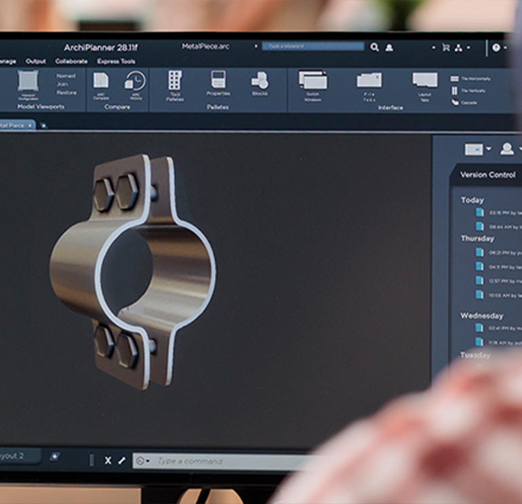Image resolution: width=522 pixels, height=504 pixels.
Task: Click the ARC Compare icon
Action: pyautogui.click(x=100, y=84)
